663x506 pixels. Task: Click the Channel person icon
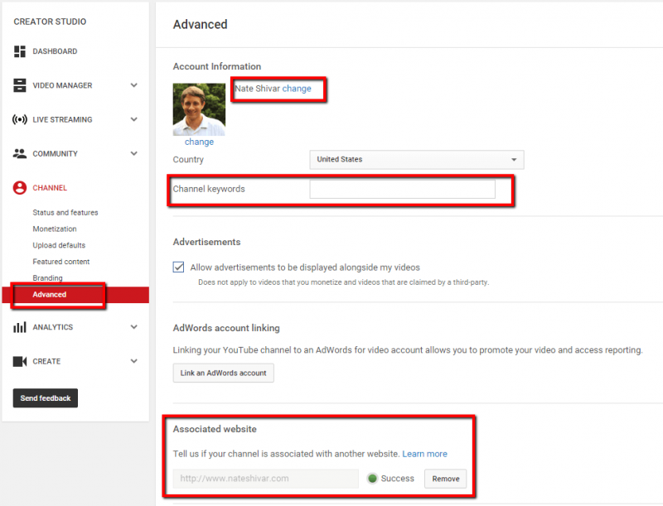pyautogui.click(x=19, y=187)
